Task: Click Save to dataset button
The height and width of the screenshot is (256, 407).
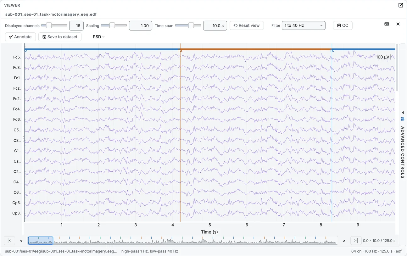Action: 60,37
